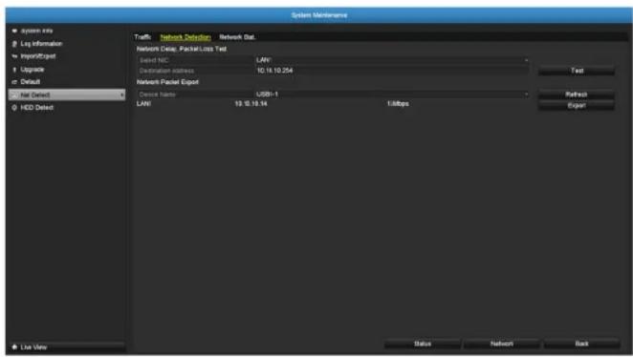Click the 10.10.10.14 IP address value
The image size is (633, 357).
[251, 104]
